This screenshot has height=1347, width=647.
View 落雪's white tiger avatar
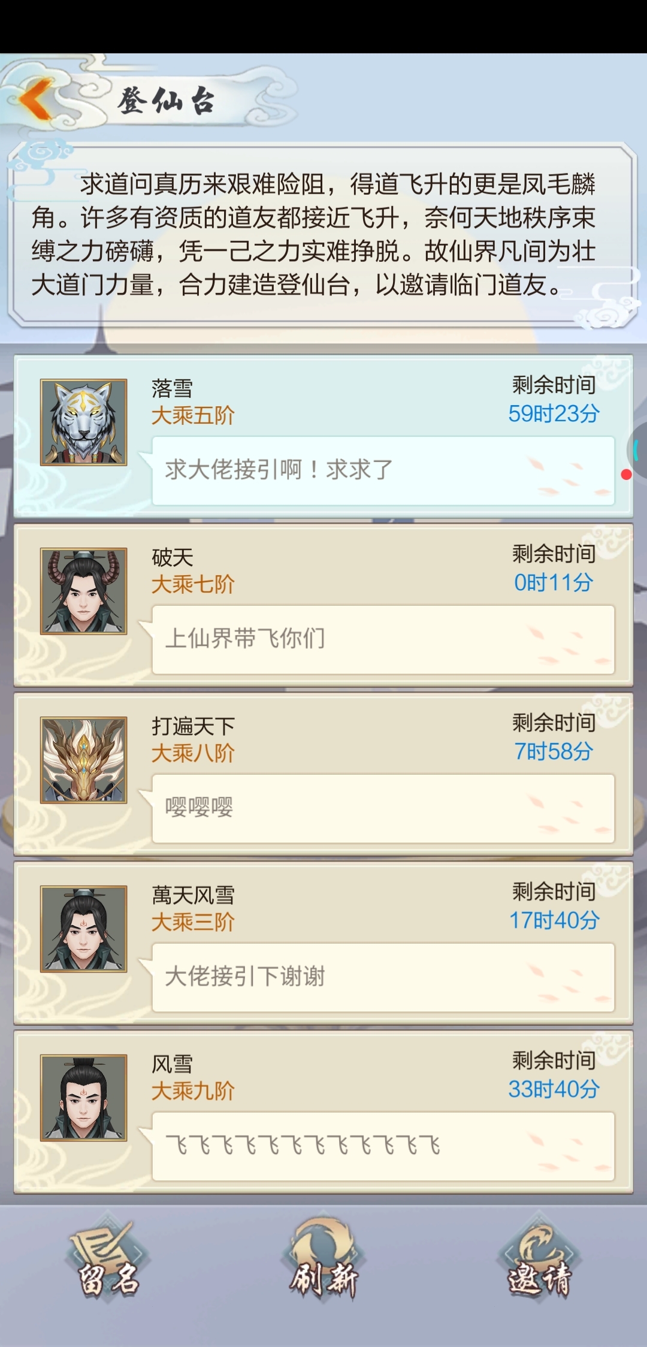tap(84, 422)
